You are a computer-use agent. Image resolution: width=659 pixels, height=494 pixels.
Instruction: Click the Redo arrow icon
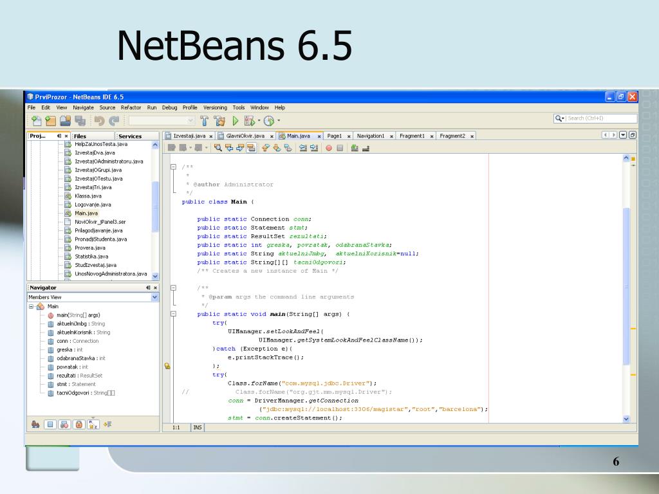click(114, 121)
